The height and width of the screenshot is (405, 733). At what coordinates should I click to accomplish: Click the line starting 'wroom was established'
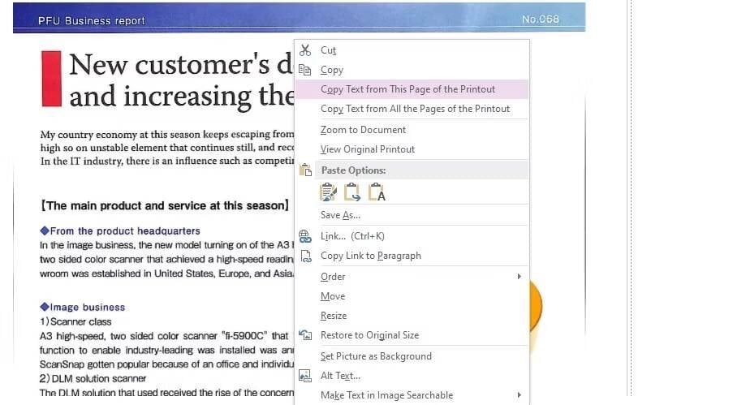[x=167, y=274]
